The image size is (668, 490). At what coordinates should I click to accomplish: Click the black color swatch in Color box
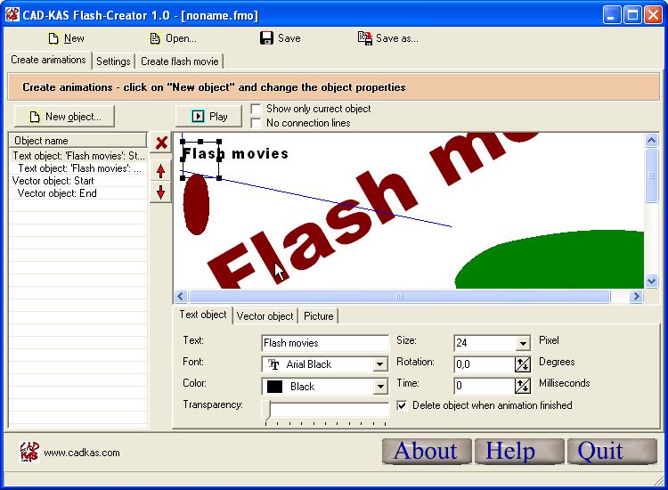[274, 387]
